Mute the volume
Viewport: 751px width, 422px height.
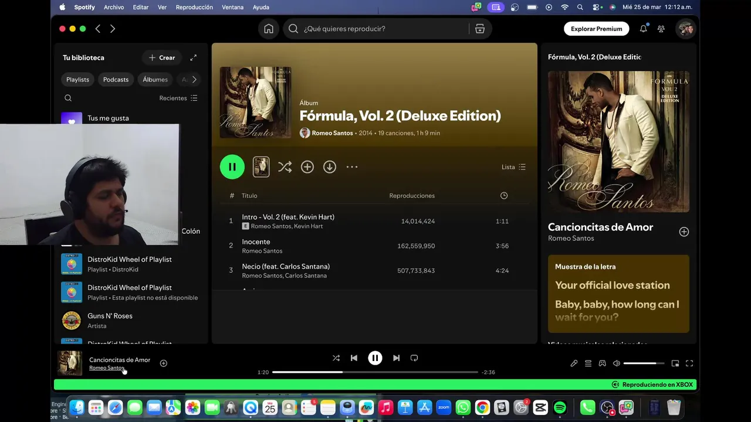click(616, 363)
